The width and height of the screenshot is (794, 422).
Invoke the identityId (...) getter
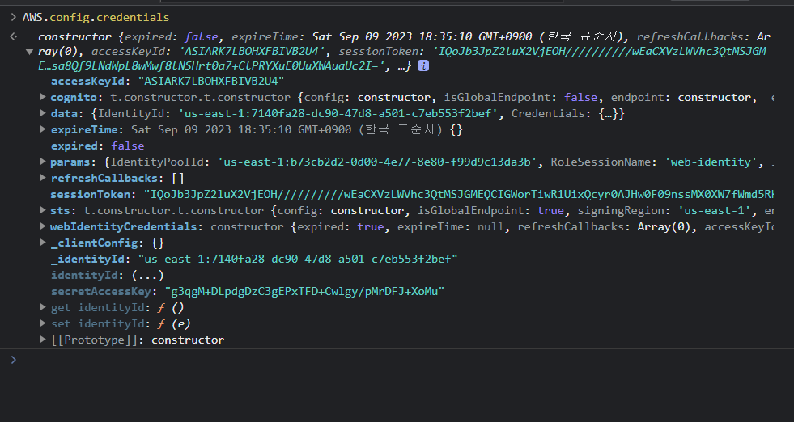click(148, 275)
